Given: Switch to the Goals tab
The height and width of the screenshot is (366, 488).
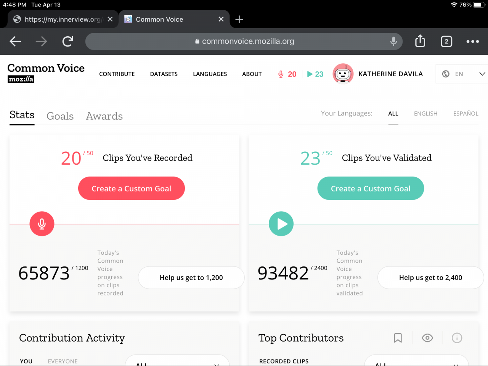Looking at the screenshot, I should point(60,116).
